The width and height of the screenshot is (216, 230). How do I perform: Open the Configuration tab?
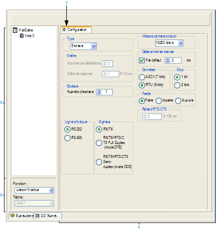pos(76,29)
